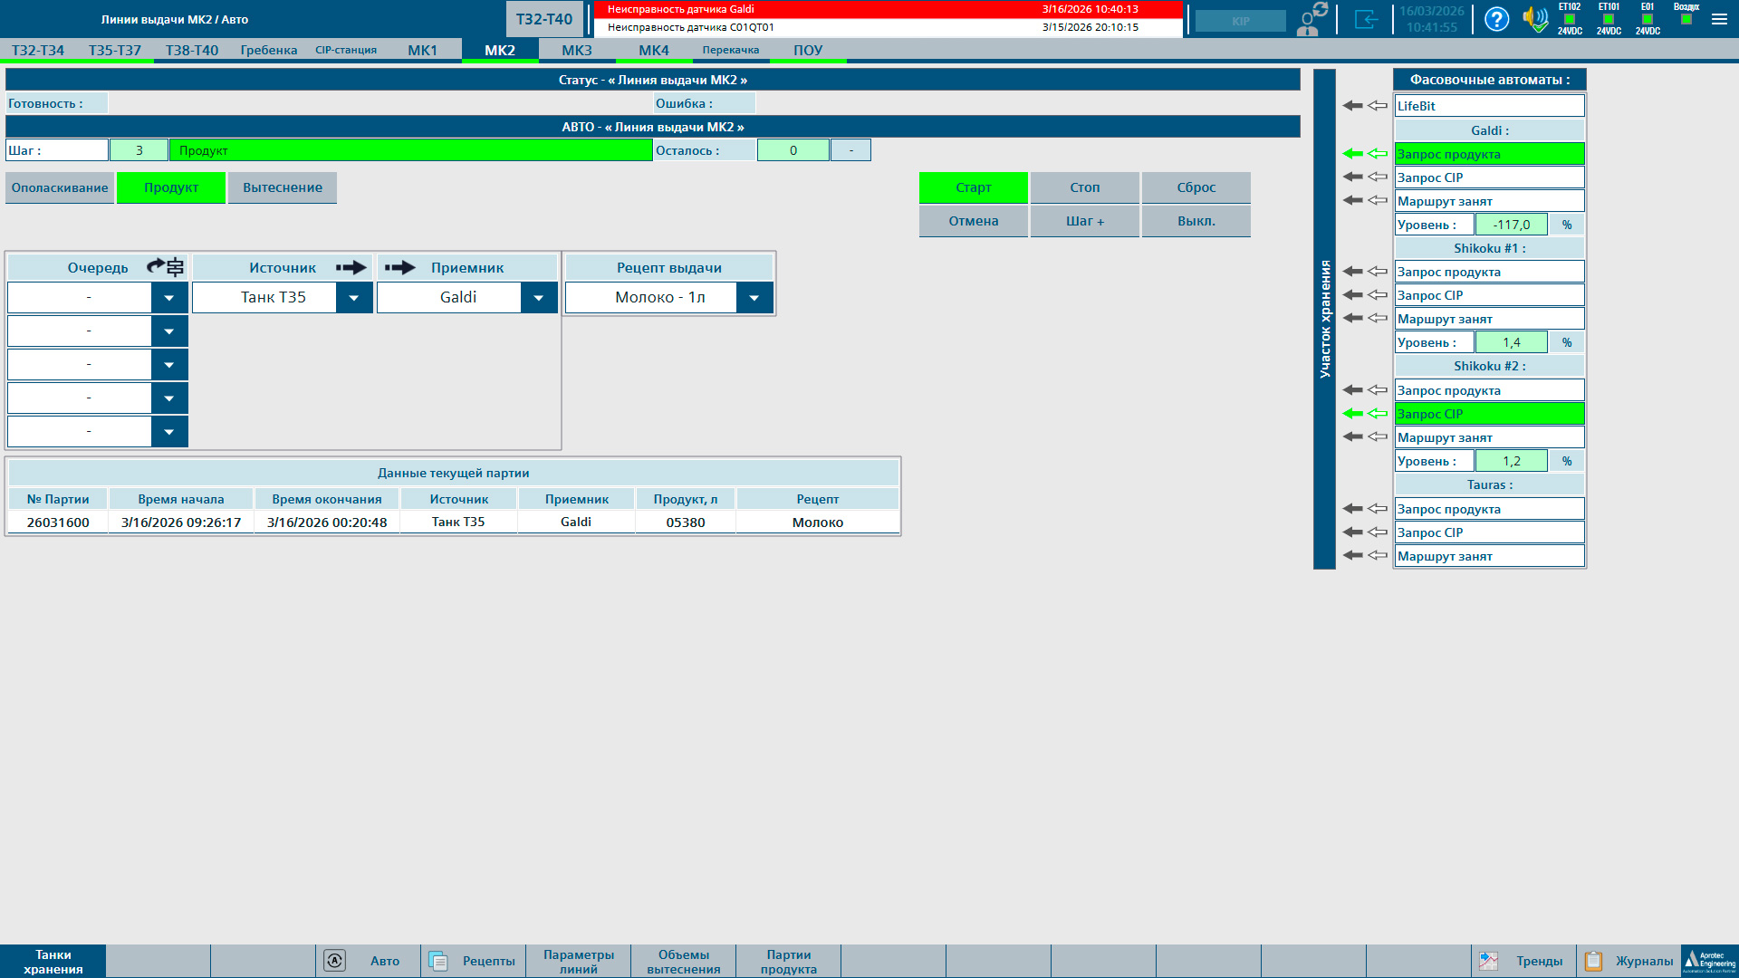Open Объемы вытеснения in the bottom bar
This screenshot has height=978, width=1739.
tap(684, 961)
